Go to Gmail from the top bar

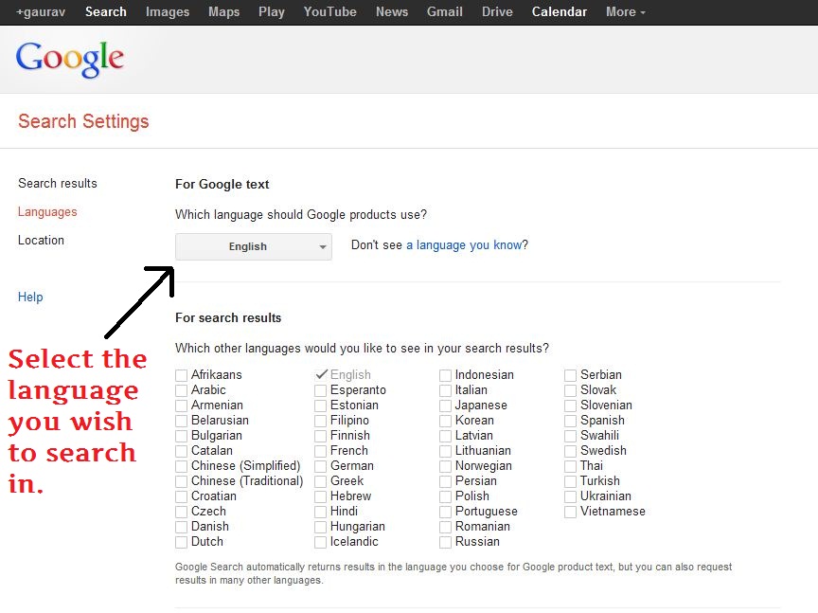coord(444,11)
